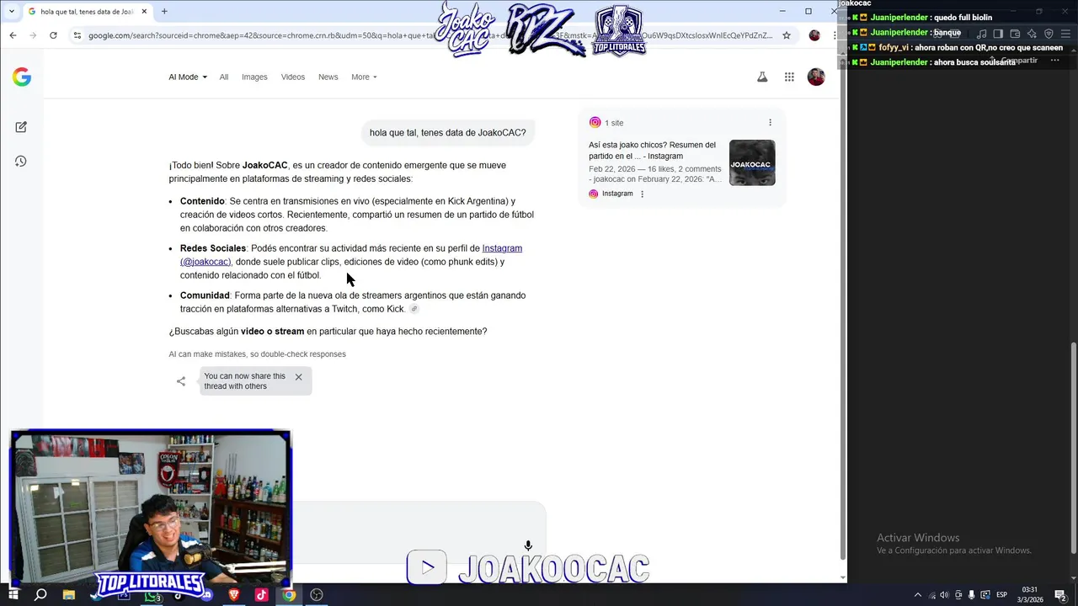Open AI Mode history sidebar icon

(x=21, y=161)
